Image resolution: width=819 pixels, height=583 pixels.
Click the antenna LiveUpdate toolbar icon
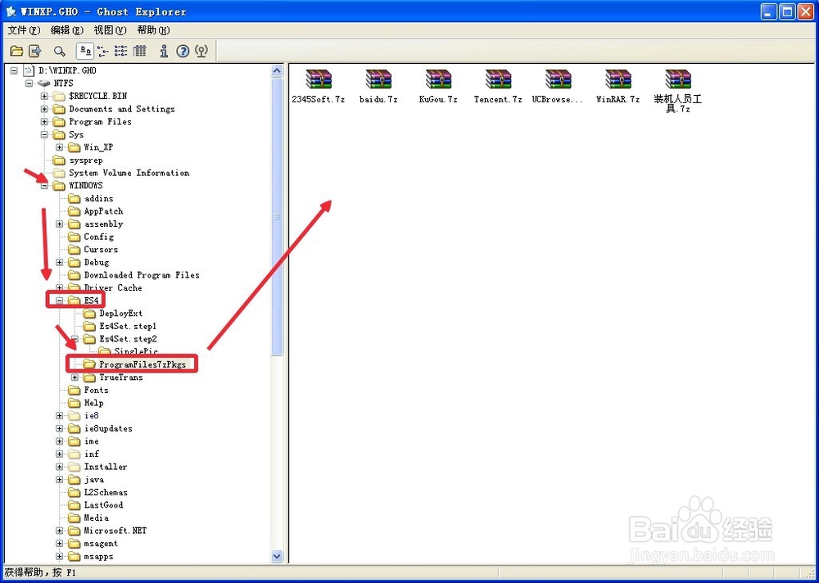coord(201,51)
